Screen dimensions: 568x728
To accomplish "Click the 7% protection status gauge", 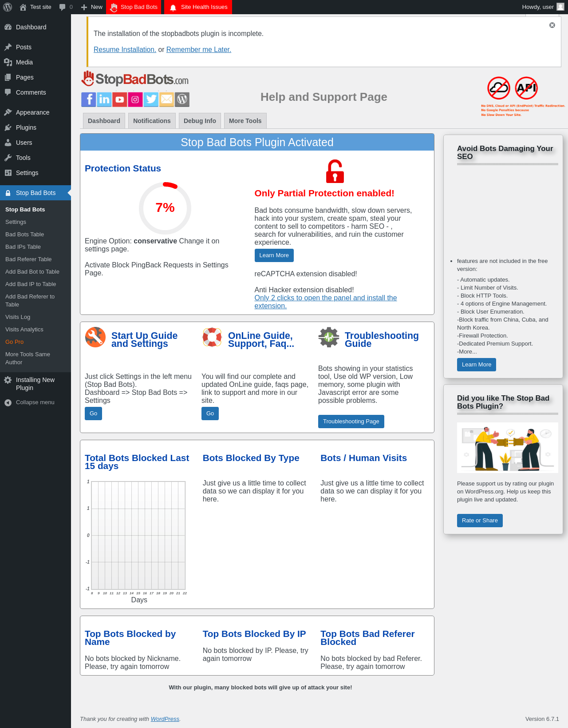I will point(165,208).
